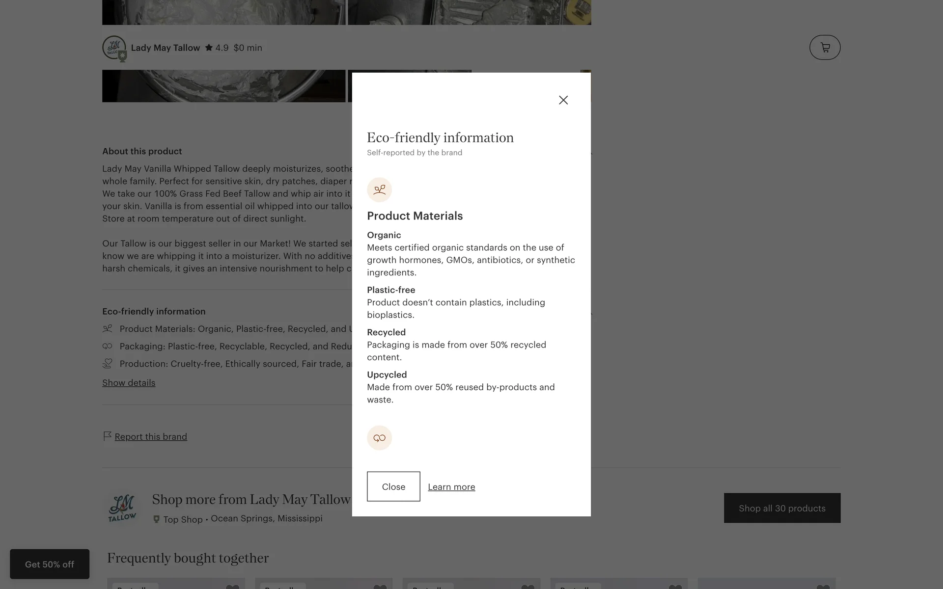Click the Product Materials leaf icon in the dialog

click(x=379, y=190)
